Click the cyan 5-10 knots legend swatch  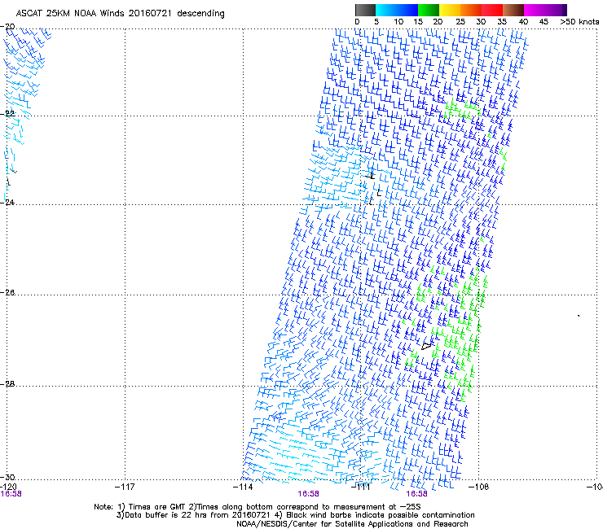pos(385,10)
